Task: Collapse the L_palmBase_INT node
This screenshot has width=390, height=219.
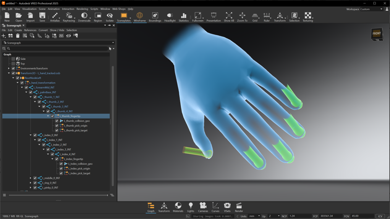Action: 26,92
